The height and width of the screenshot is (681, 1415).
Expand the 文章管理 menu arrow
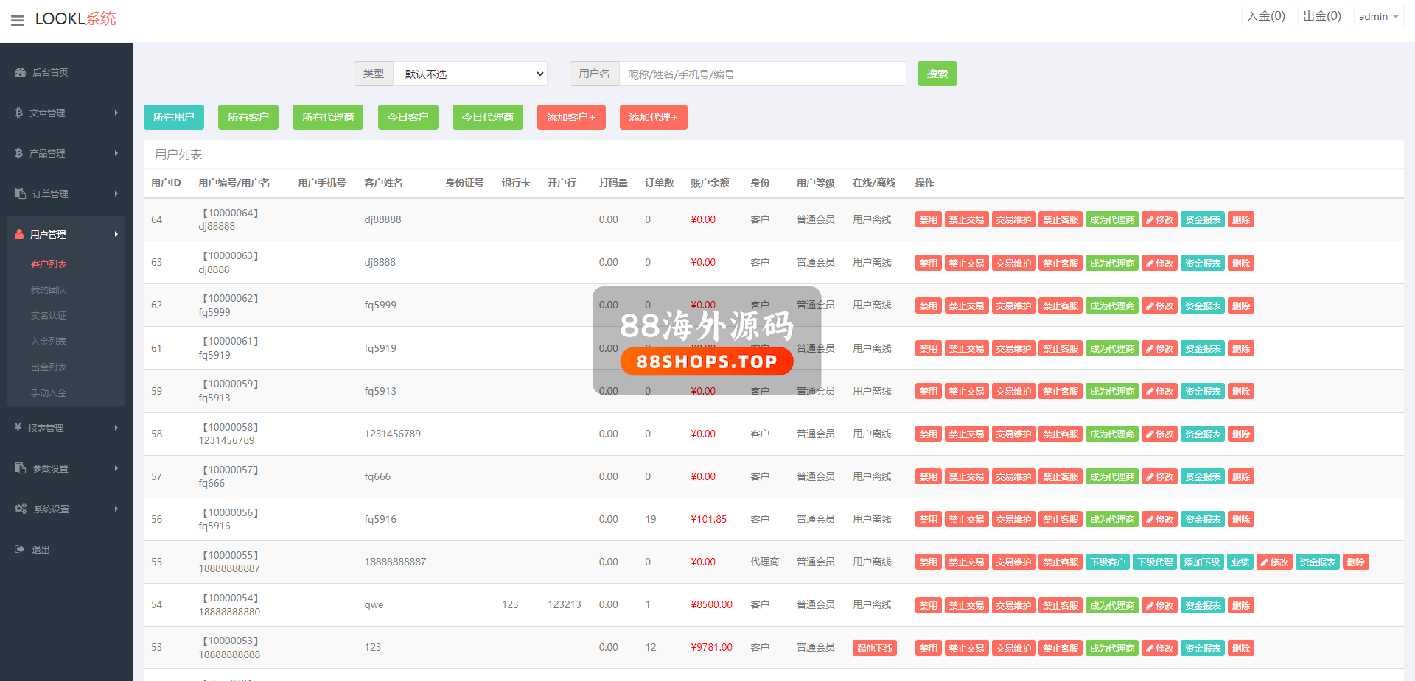click(116, 113)
